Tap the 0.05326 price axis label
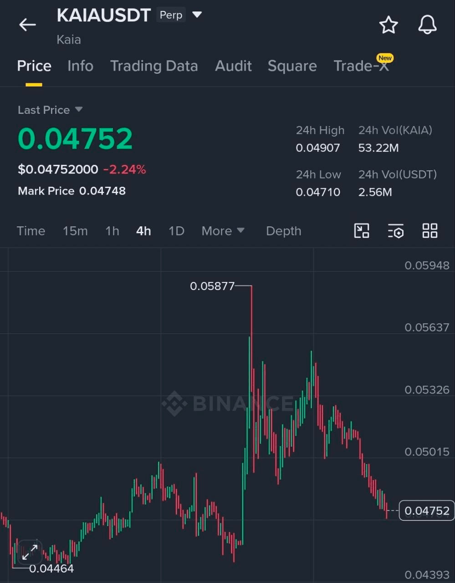455x583 pixels. click(x=427, y=389)
